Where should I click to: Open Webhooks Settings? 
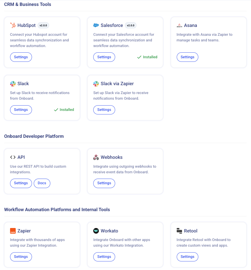pos(104,183)
